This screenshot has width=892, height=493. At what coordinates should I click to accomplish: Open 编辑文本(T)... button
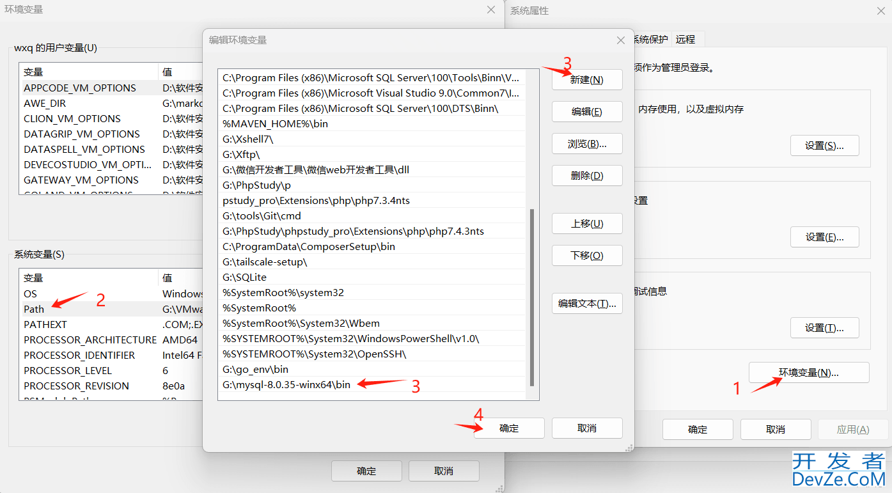(x=587, y=304)
